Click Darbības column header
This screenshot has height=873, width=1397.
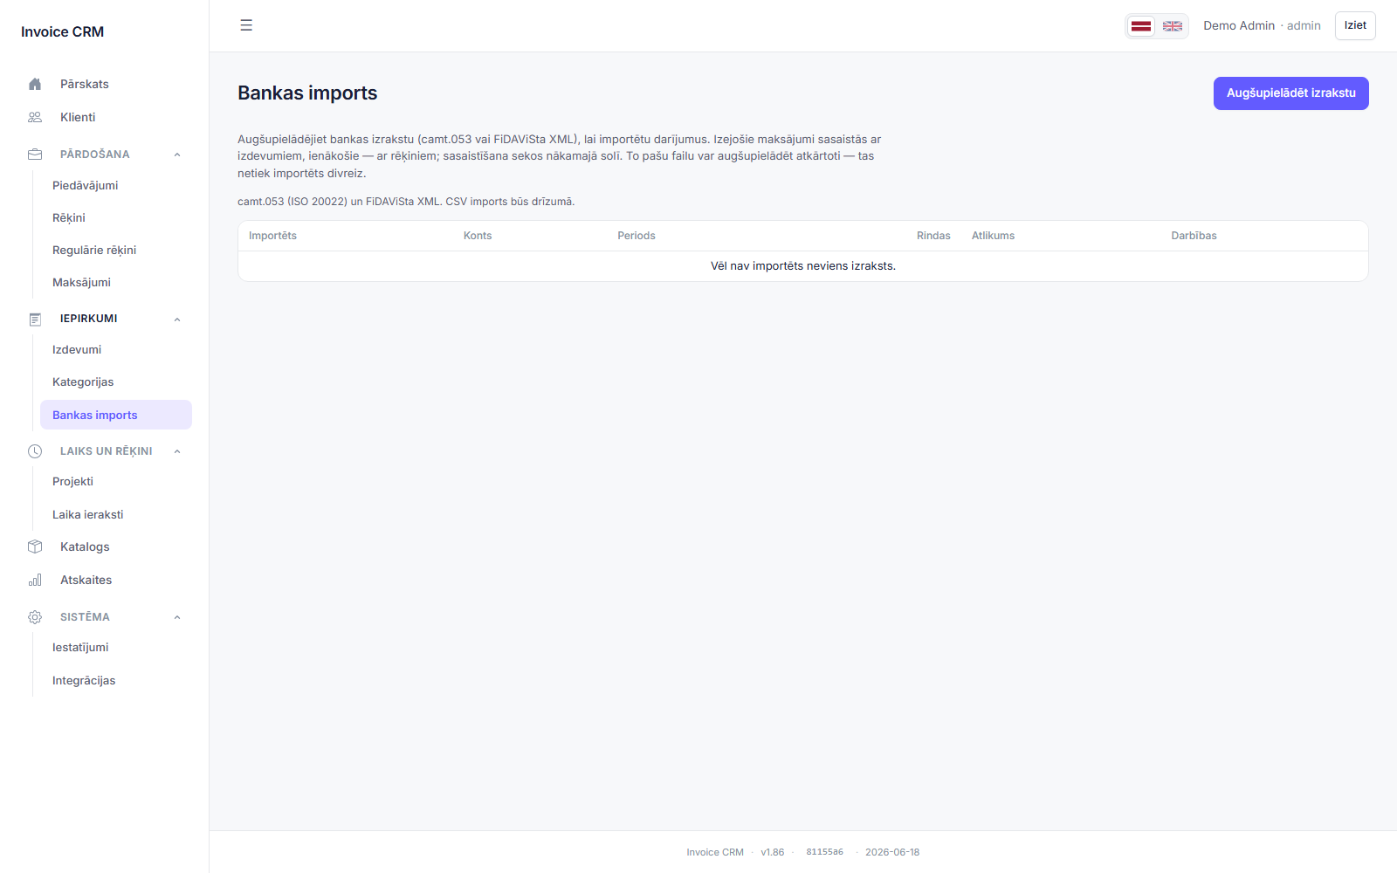[x=1194, y=236]
